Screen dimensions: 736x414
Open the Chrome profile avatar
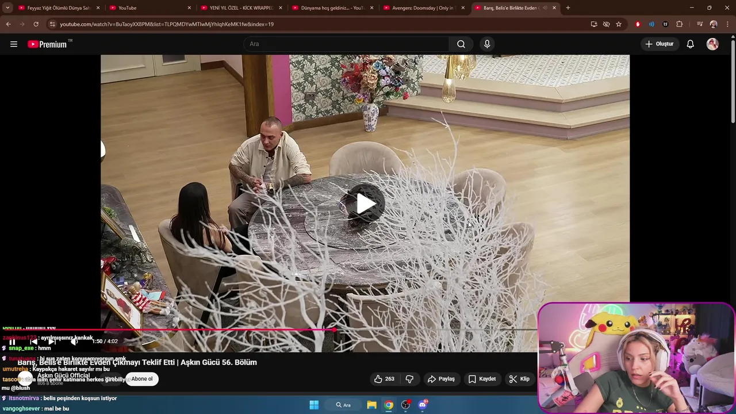[714, 24]
